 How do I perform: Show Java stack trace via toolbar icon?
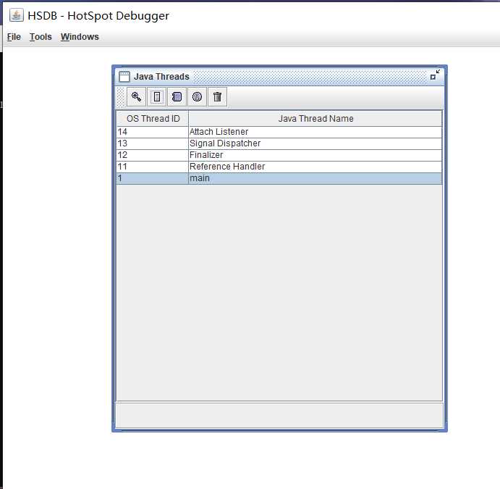pos(177,97)
